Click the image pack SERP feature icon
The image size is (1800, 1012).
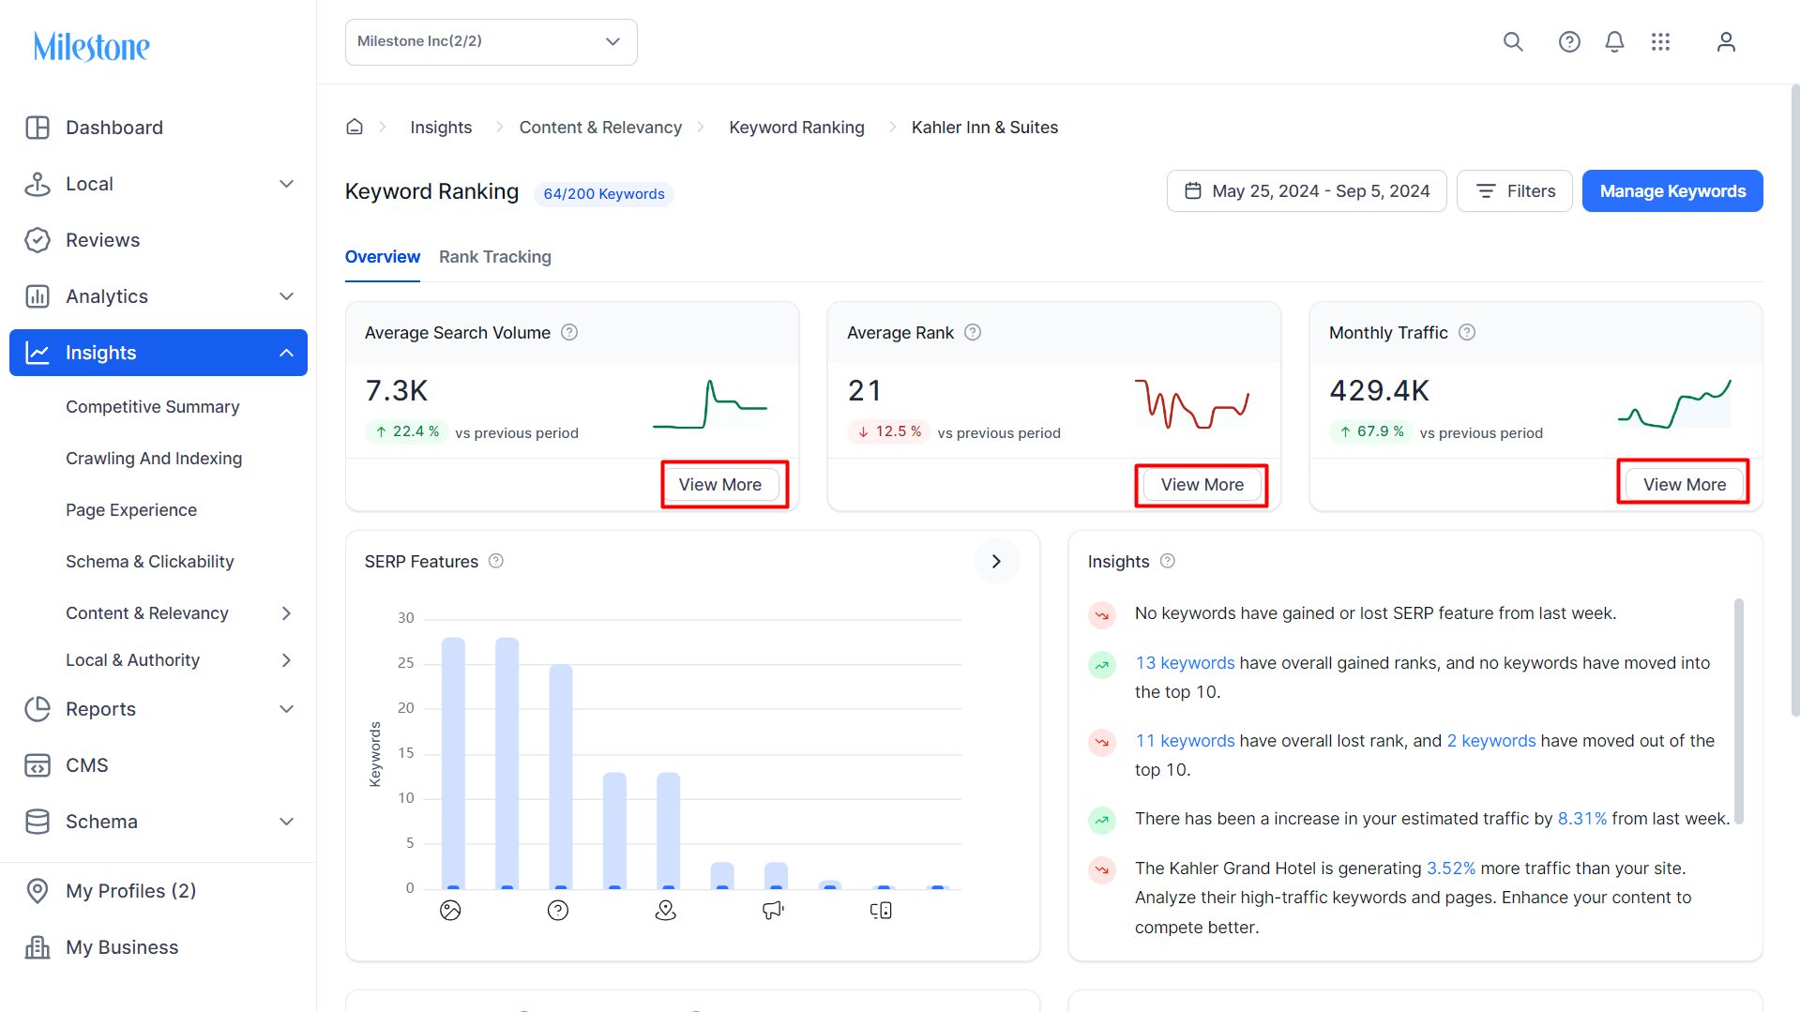450,910
